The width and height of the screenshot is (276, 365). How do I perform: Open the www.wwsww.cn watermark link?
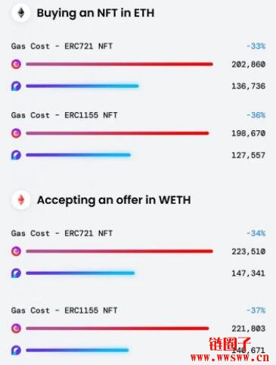[x=230, y=357]
